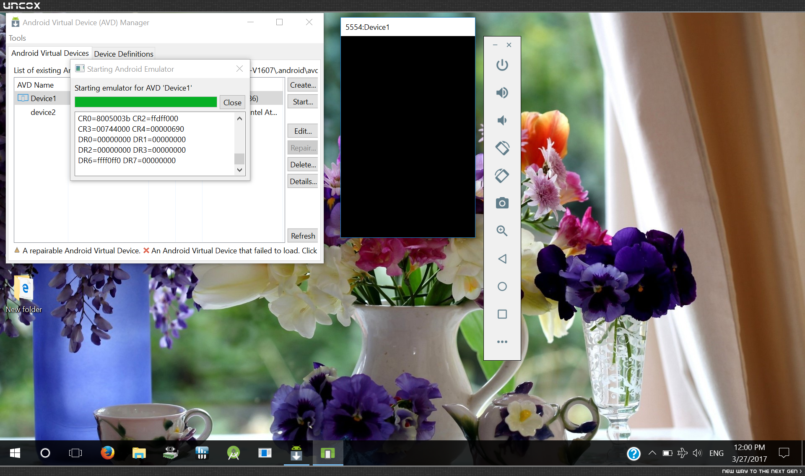Launch Firefox from the taskbar
The height and width of the screenshot is (476, 805).
point(108,453)
